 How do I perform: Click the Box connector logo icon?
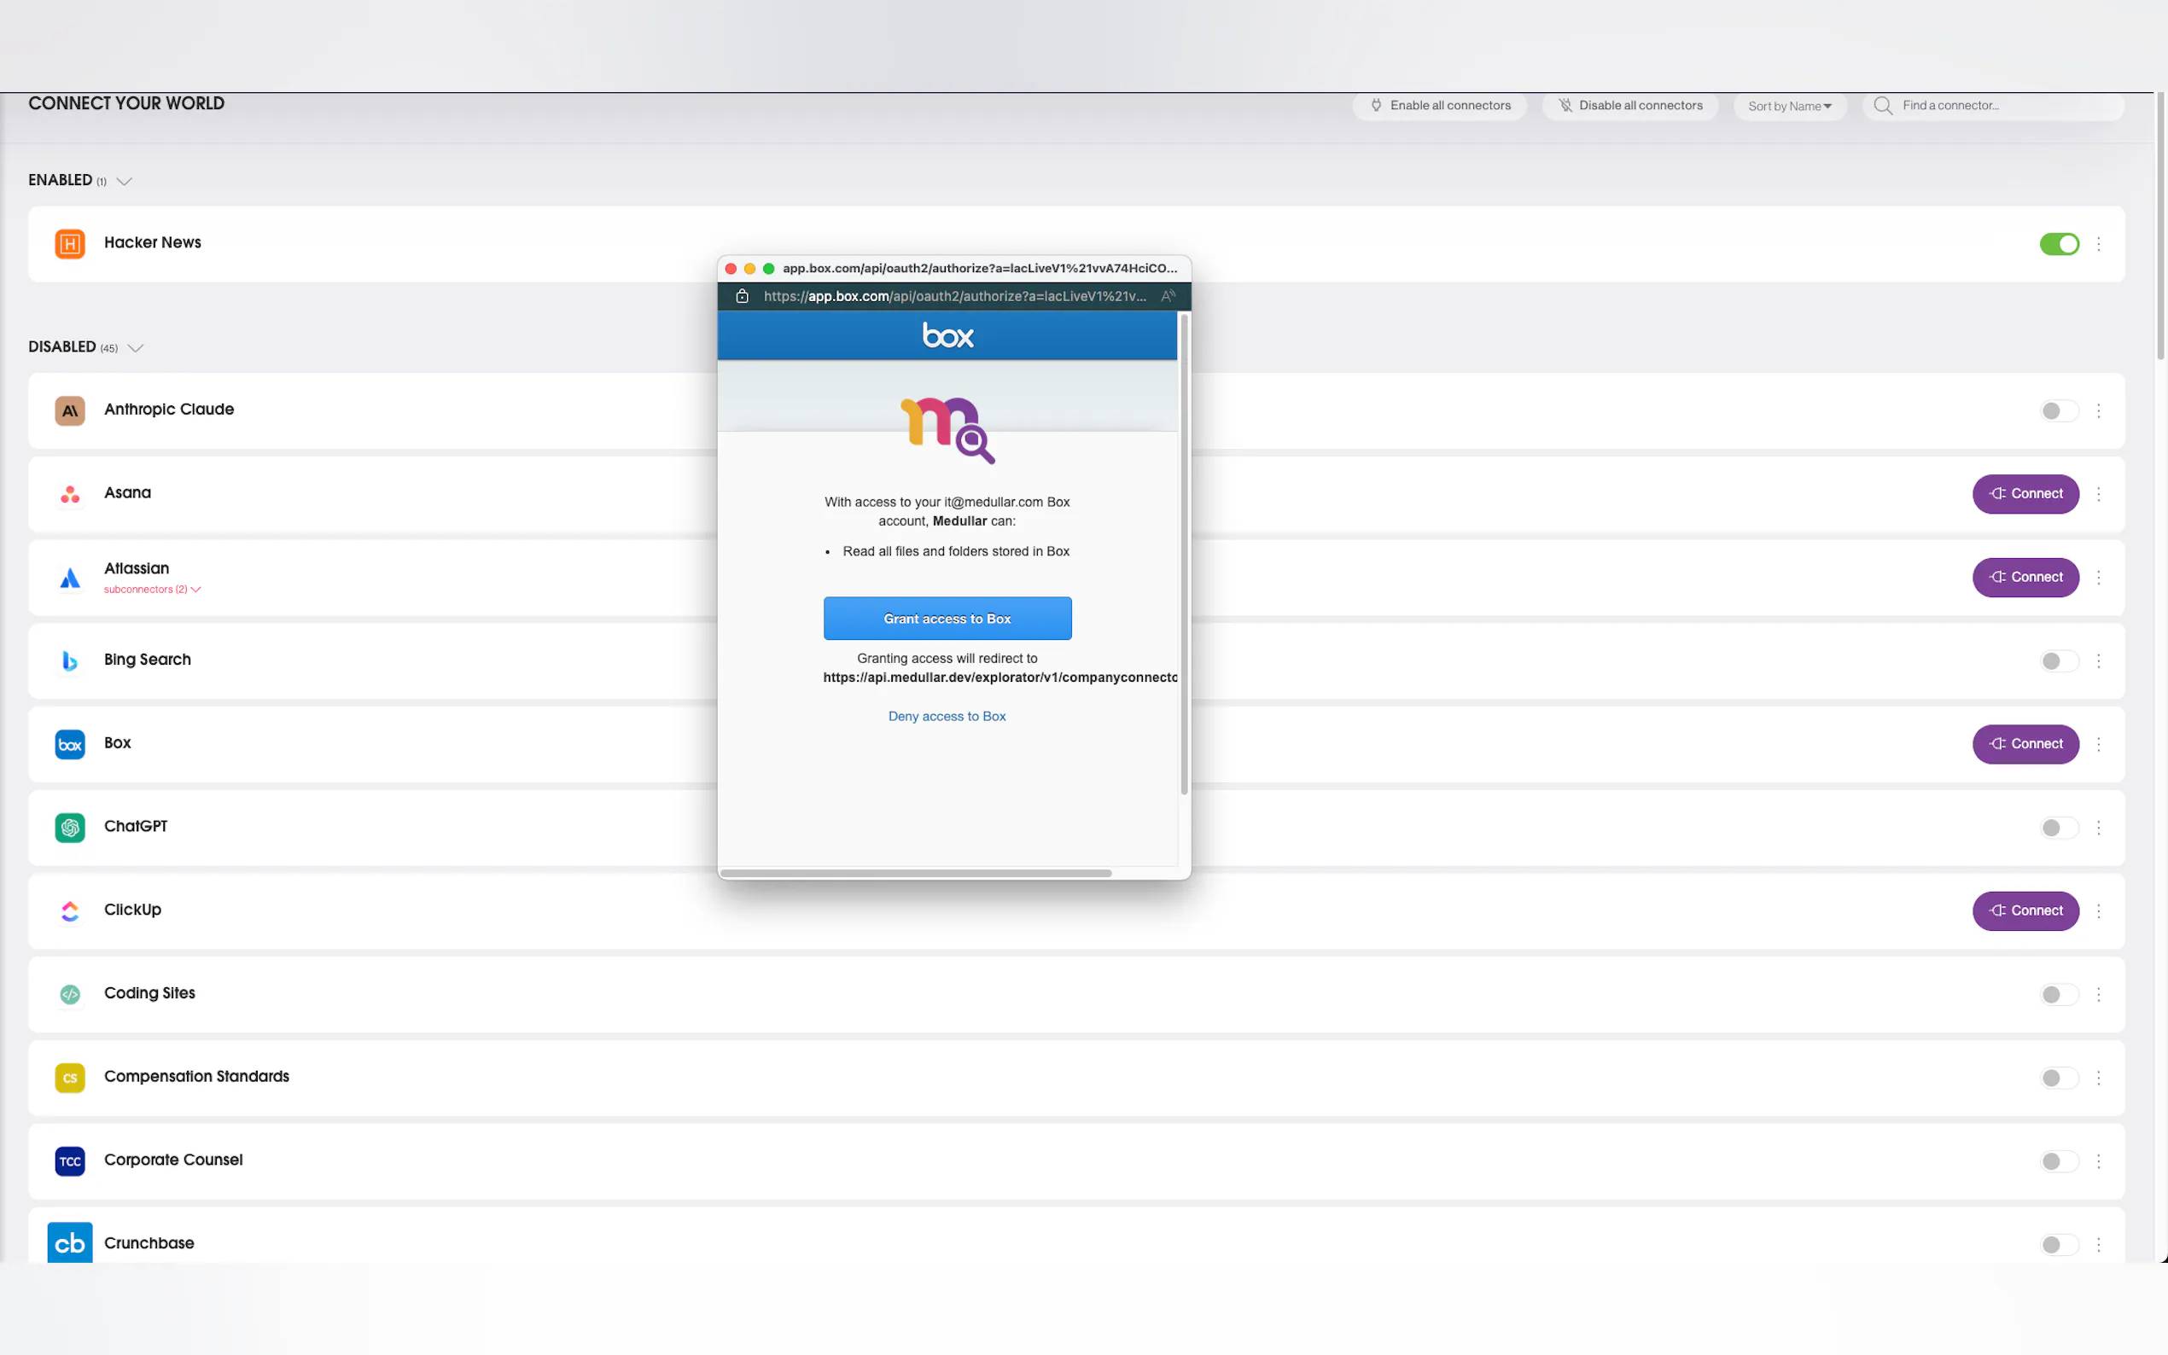click(x=70, y=744)
